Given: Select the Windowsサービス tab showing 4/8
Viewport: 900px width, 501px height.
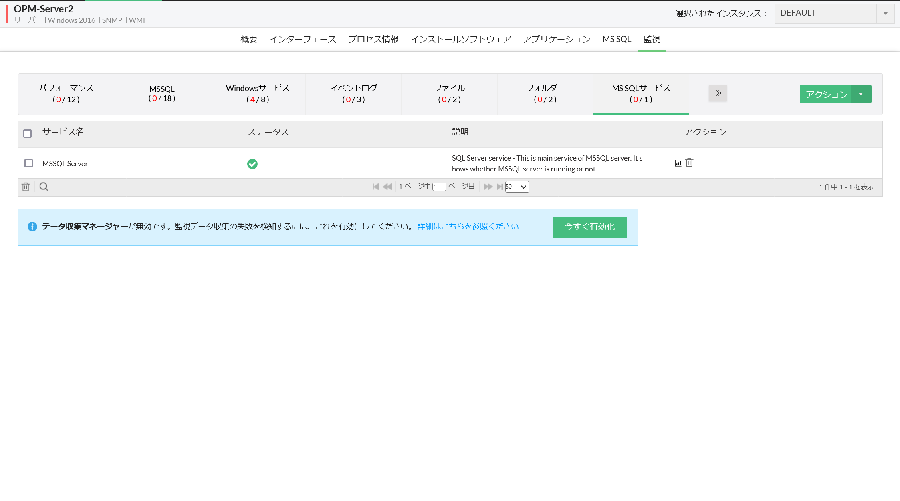Looking at the screenshot, I should pyautogui.click(x=258, y=93).
